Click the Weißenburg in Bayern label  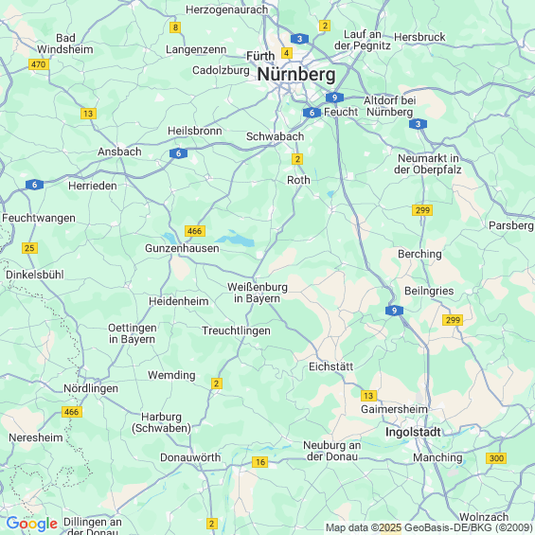tap(258, 293)
